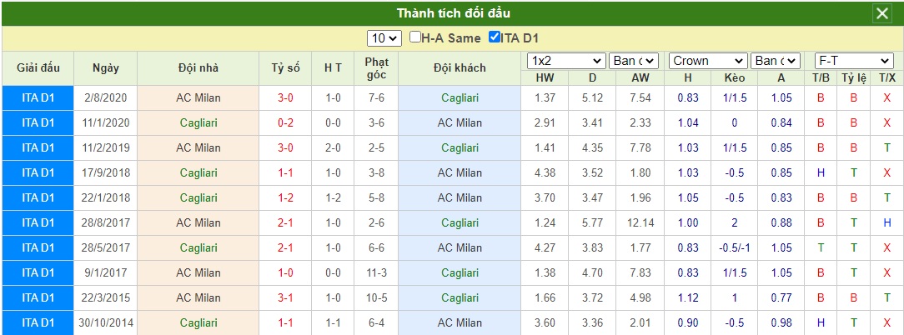Open the Ban dropdown beside Crown
This screenshot has height=335, width=904.
tap(776, 61)
